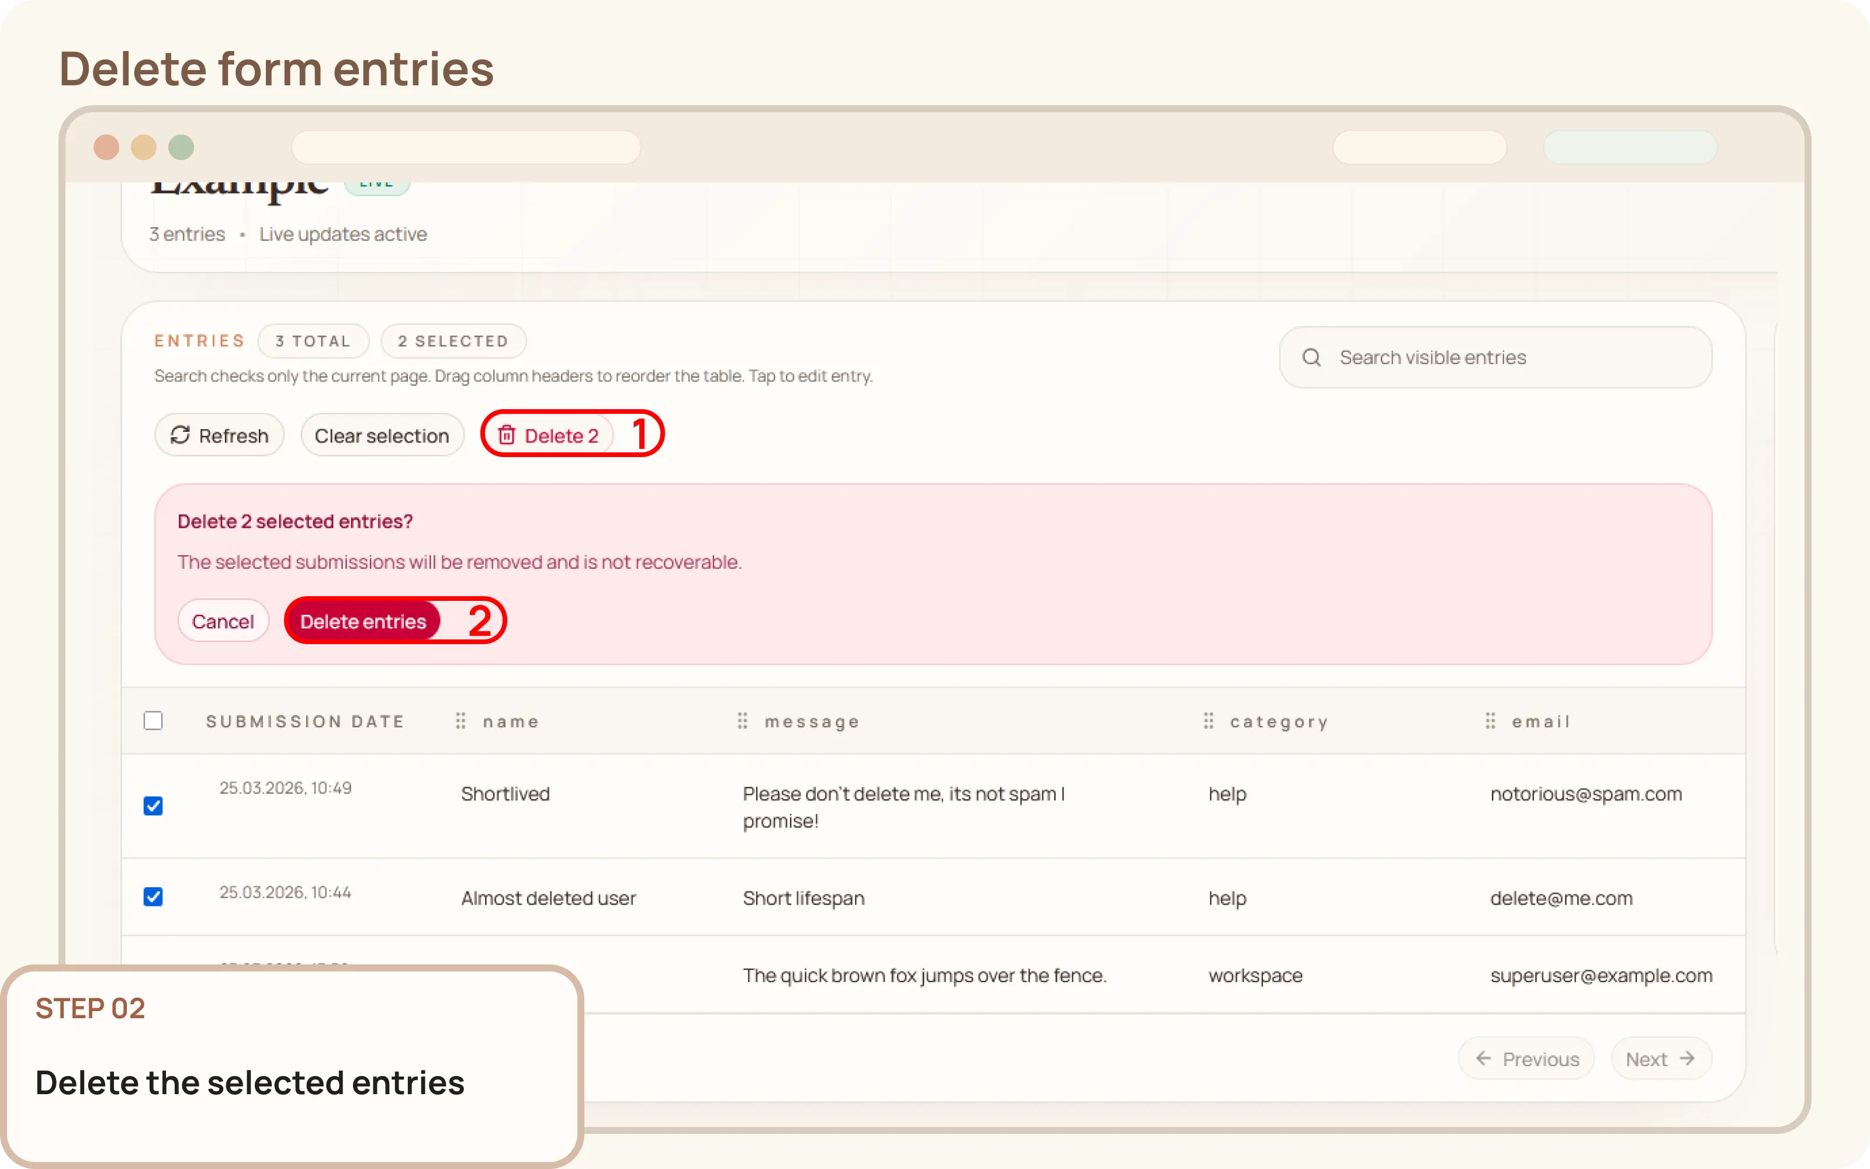
Task: Open the ENTRIES section header
Action: point(199,340)
